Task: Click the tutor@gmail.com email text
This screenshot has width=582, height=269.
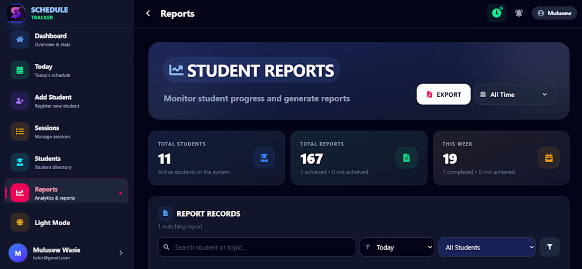Action: point(52,258)
